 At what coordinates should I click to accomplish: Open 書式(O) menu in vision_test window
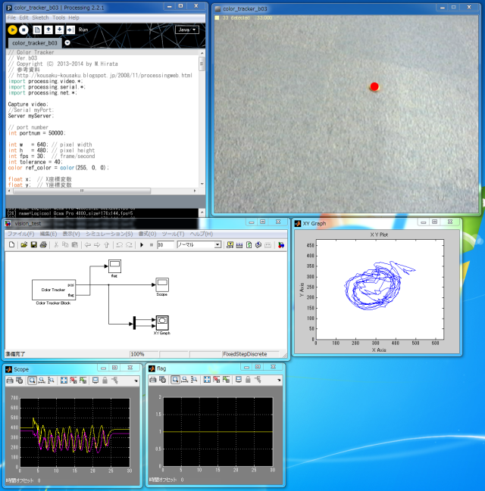[148, 234]
